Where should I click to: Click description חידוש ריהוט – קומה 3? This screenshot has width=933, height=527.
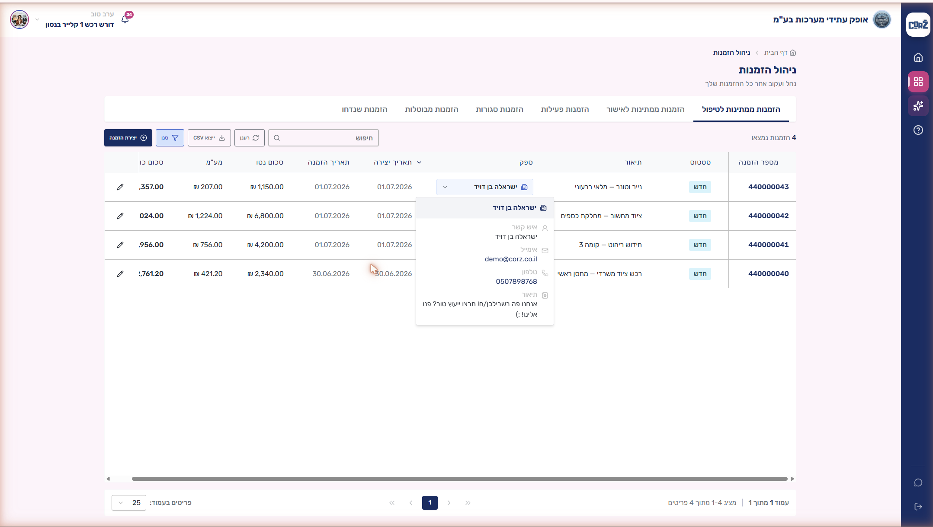pyautogui.click(x=610, y=245)
